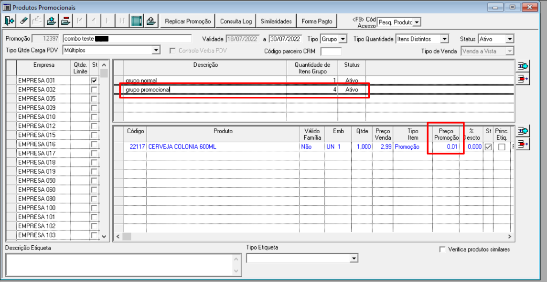This screenshot has width=547, height=282.
Task: Click the Replicar Promoção button
Action: click(188, 21)
